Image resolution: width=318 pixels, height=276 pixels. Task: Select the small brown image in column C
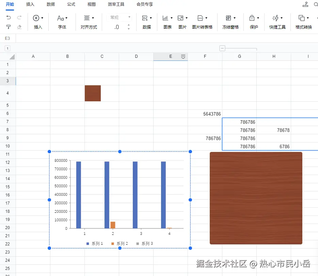[x=93, y=93]
